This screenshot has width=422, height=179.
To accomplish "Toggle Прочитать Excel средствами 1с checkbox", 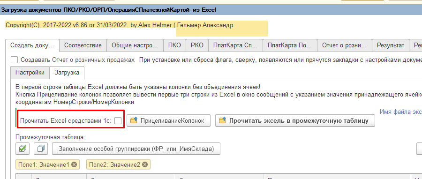I will (x=118, y=121).
